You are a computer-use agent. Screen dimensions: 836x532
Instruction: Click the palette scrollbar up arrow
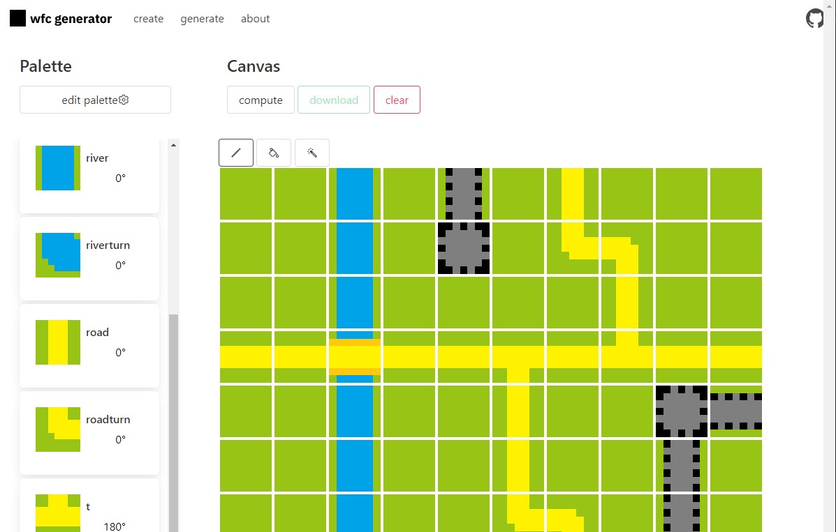[173, 145]
